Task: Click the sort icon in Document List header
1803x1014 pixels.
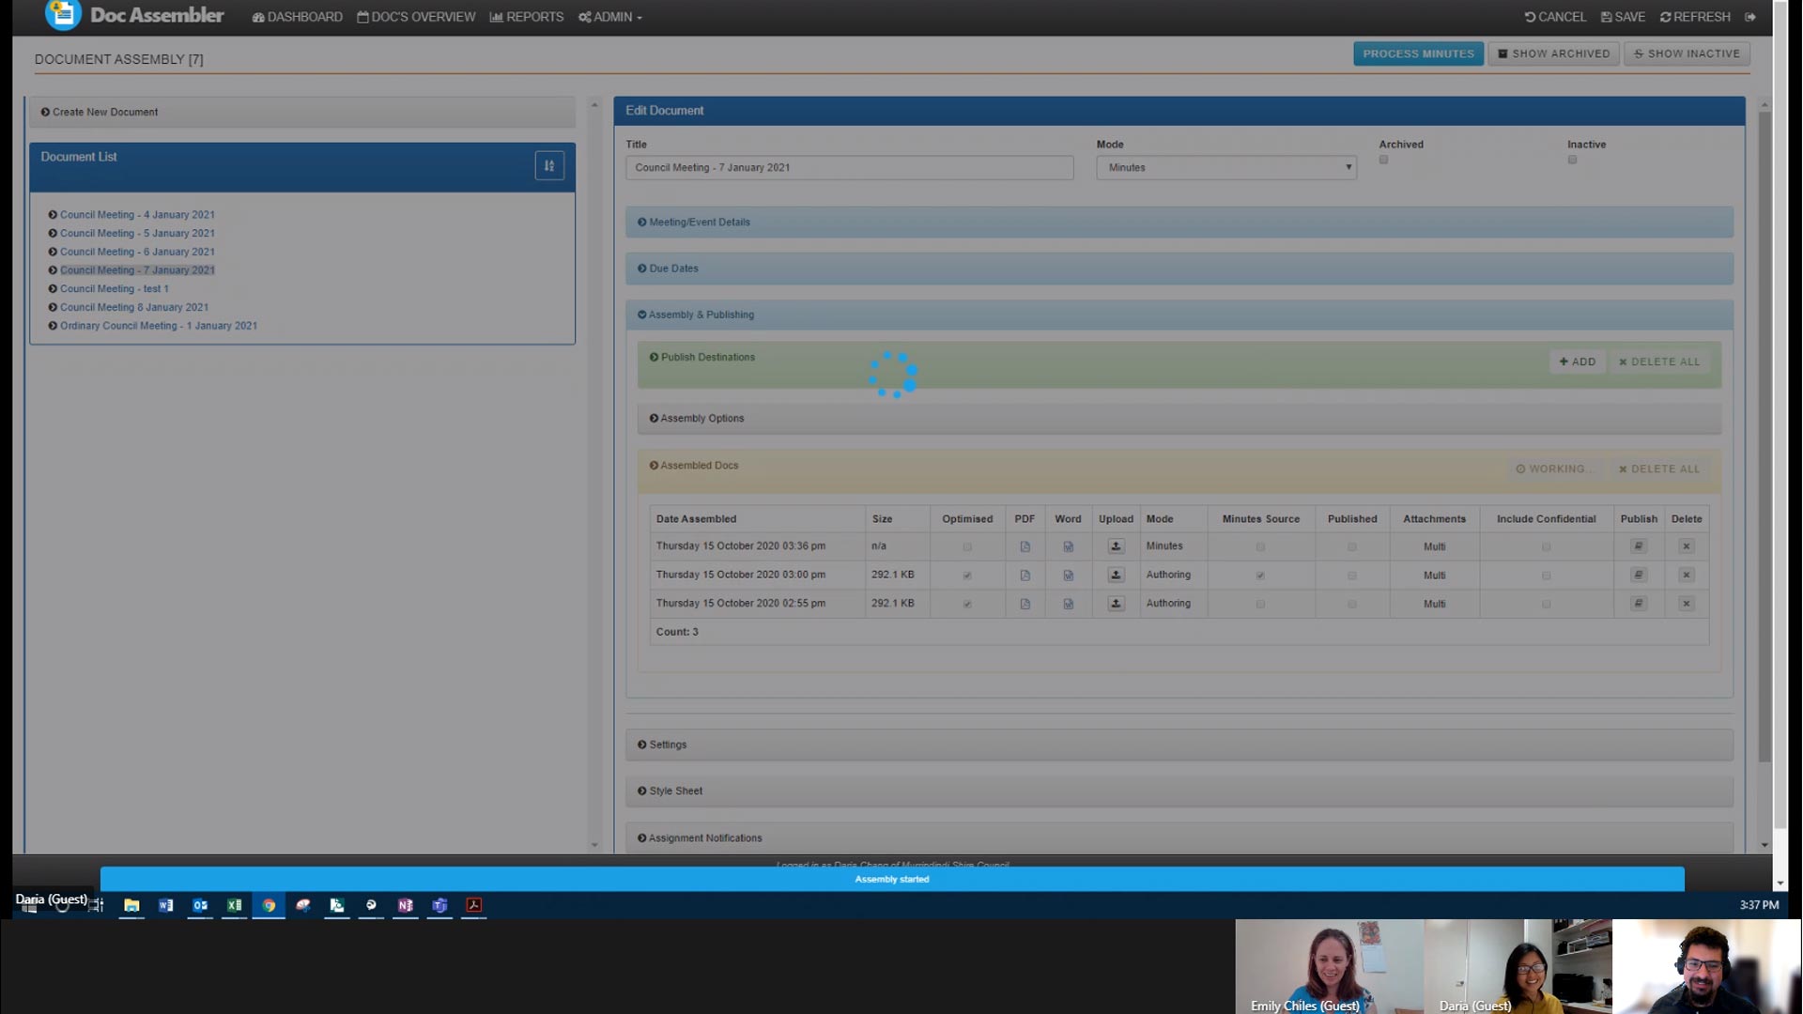Action: point(549,166)
